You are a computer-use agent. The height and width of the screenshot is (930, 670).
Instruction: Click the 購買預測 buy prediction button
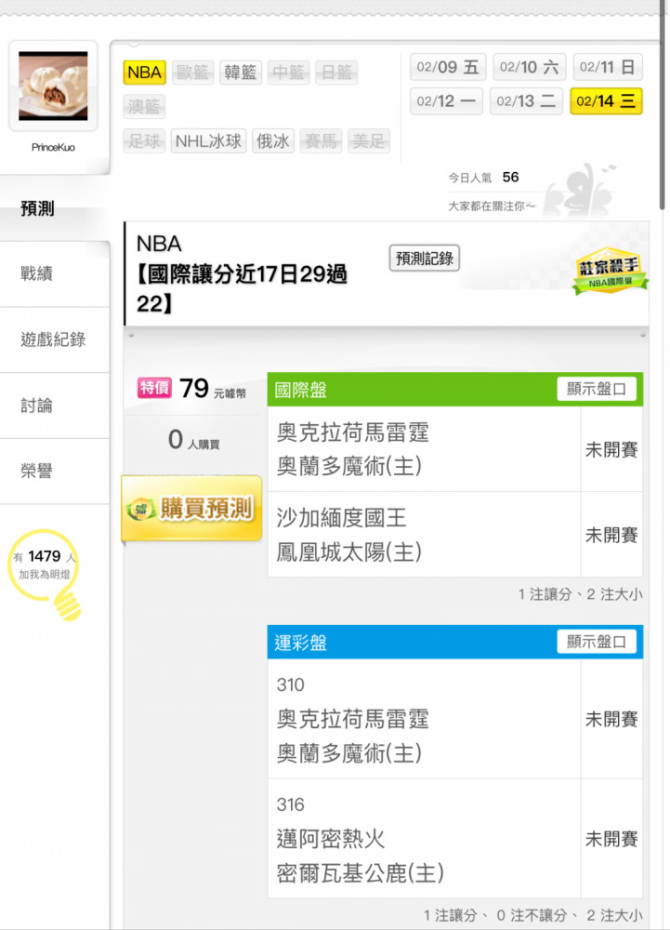pos(192,509)
